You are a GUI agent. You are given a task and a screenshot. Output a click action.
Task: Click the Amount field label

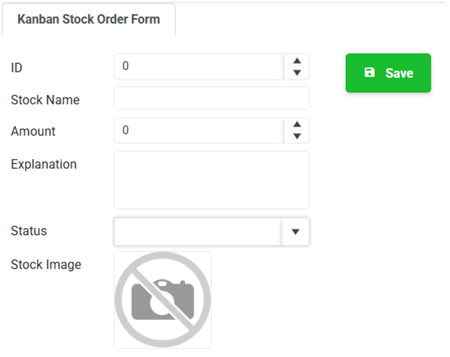tap(33, 131)
